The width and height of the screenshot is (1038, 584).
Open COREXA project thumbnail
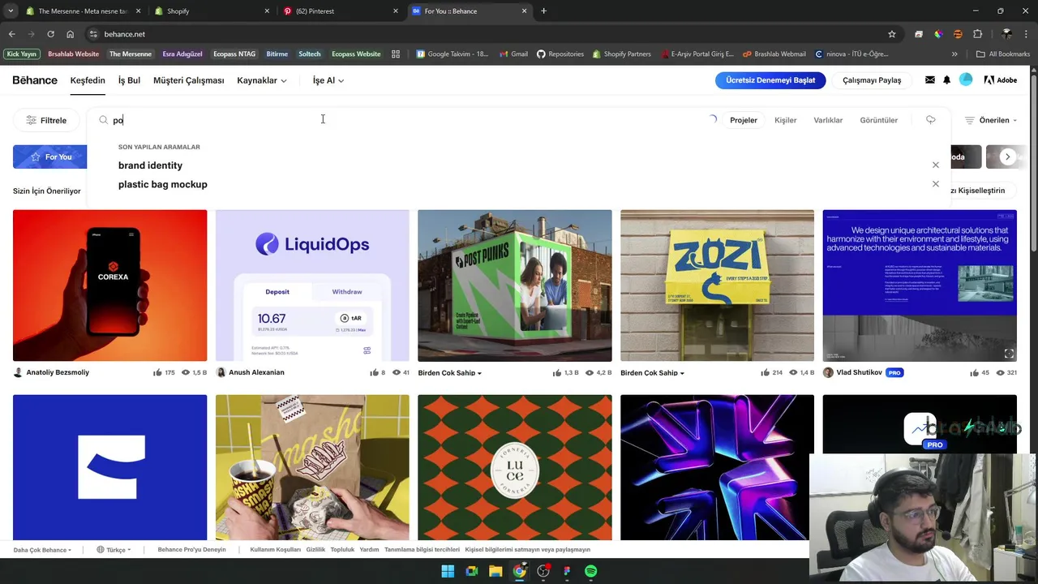pos(109,286)
